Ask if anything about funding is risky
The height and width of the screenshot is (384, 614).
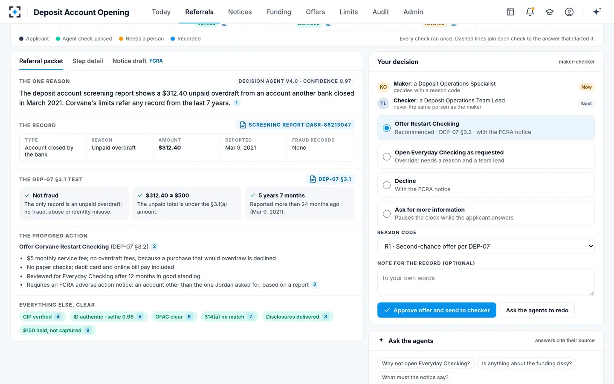click(527, 364)
